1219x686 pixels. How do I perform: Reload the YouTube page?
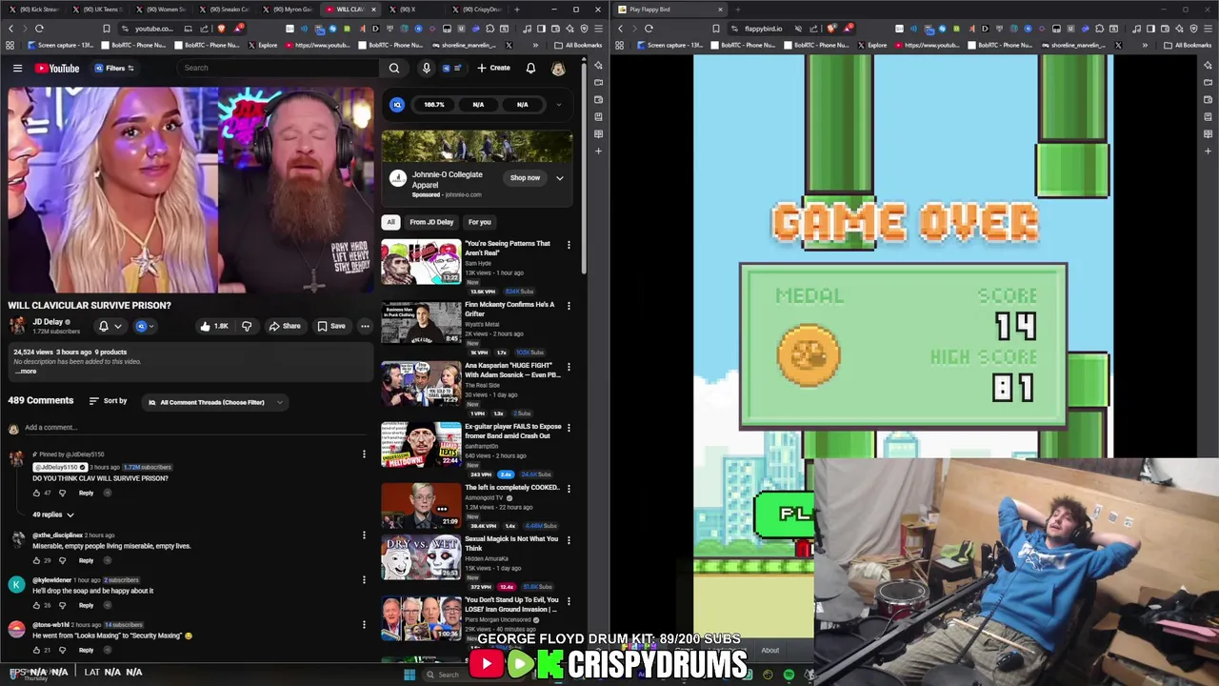[x=39, y=29]
